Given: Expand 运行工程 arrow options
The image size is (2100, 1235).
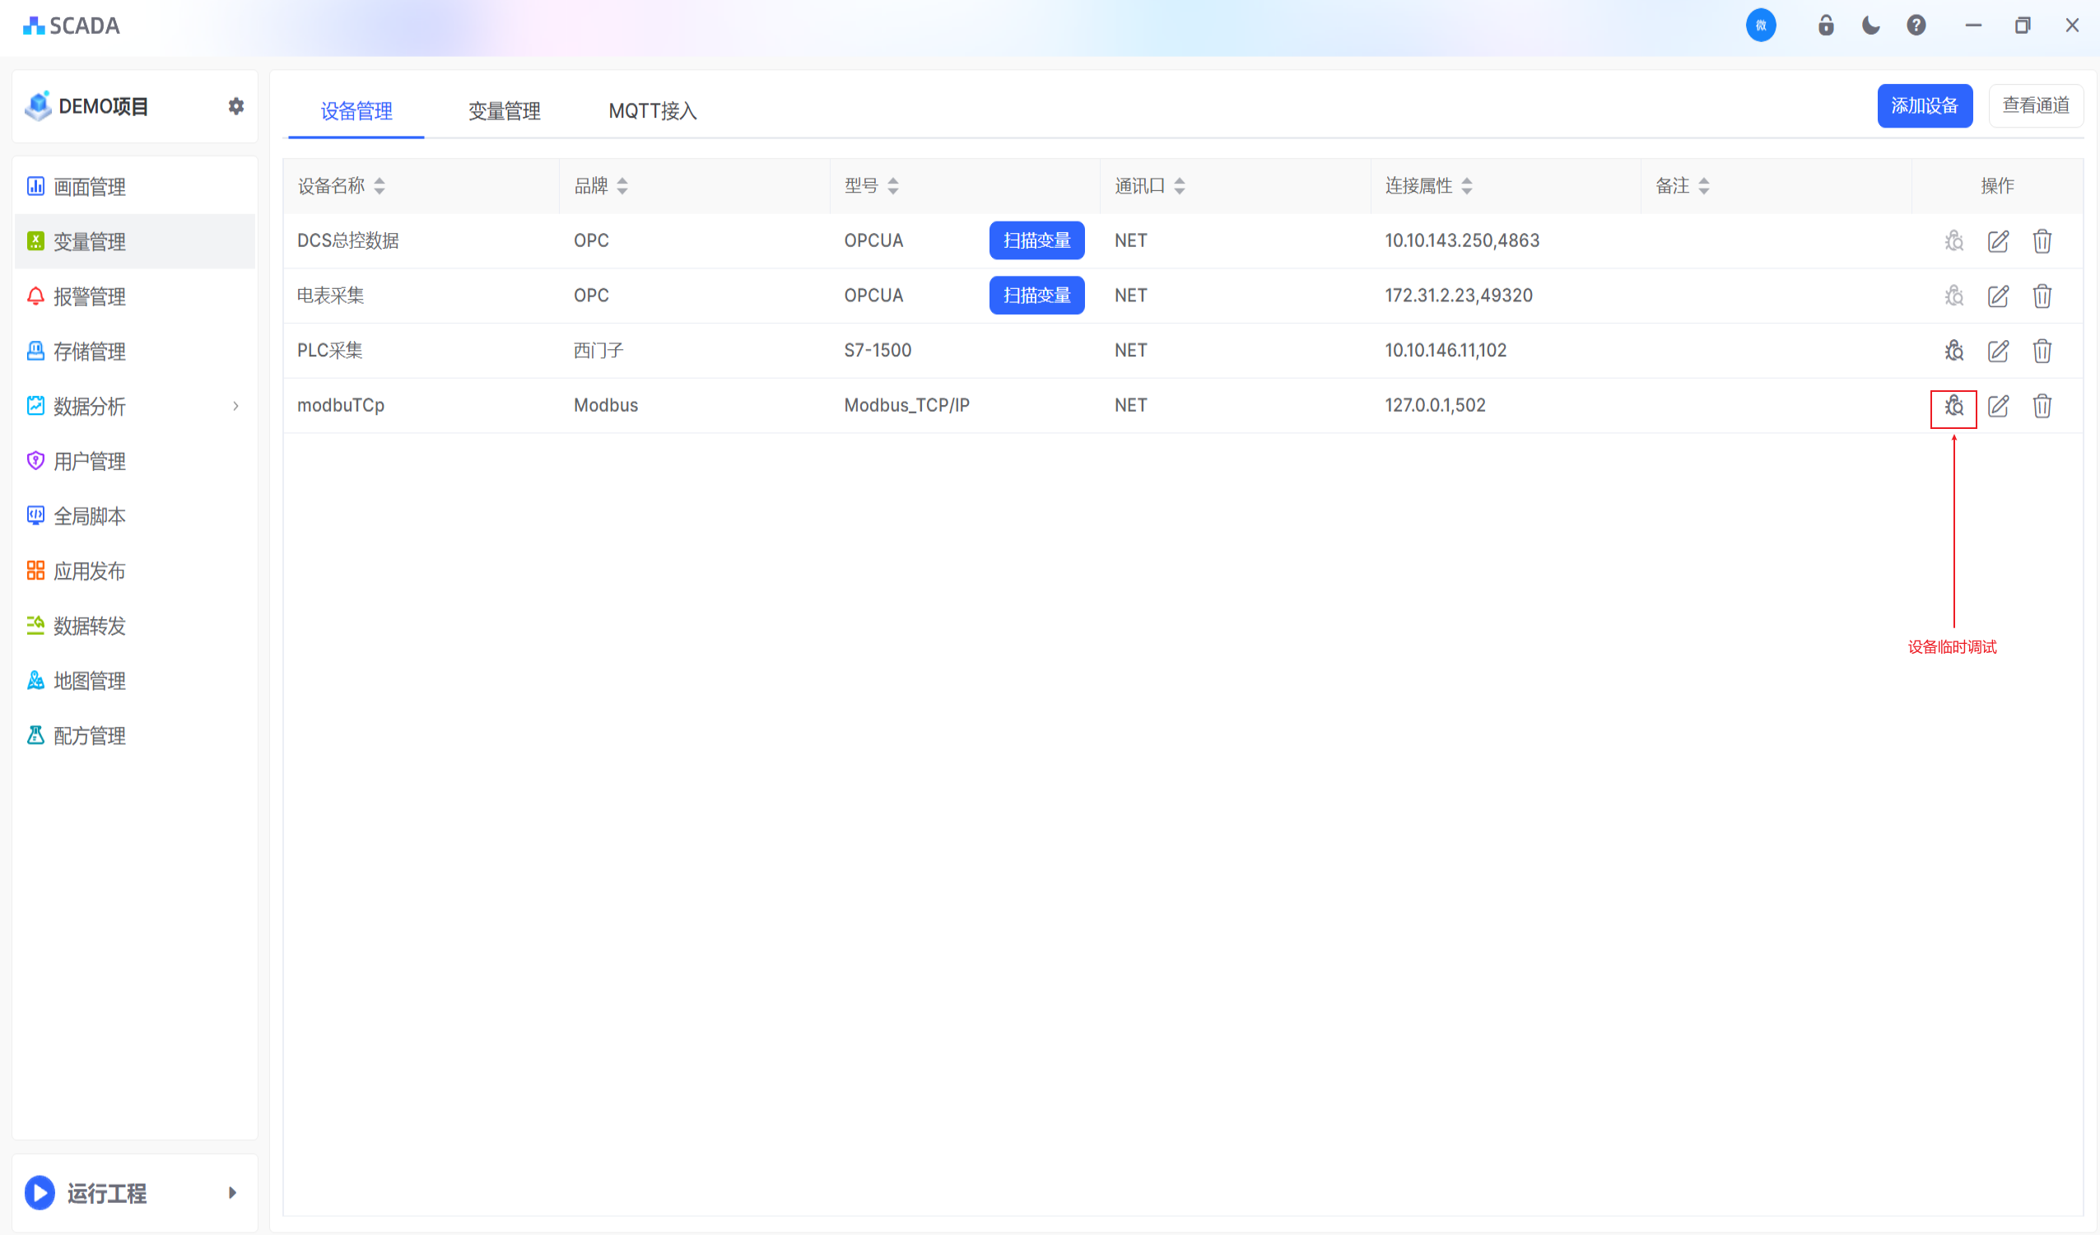Looking at the screenshot, I should (232, 1192).
